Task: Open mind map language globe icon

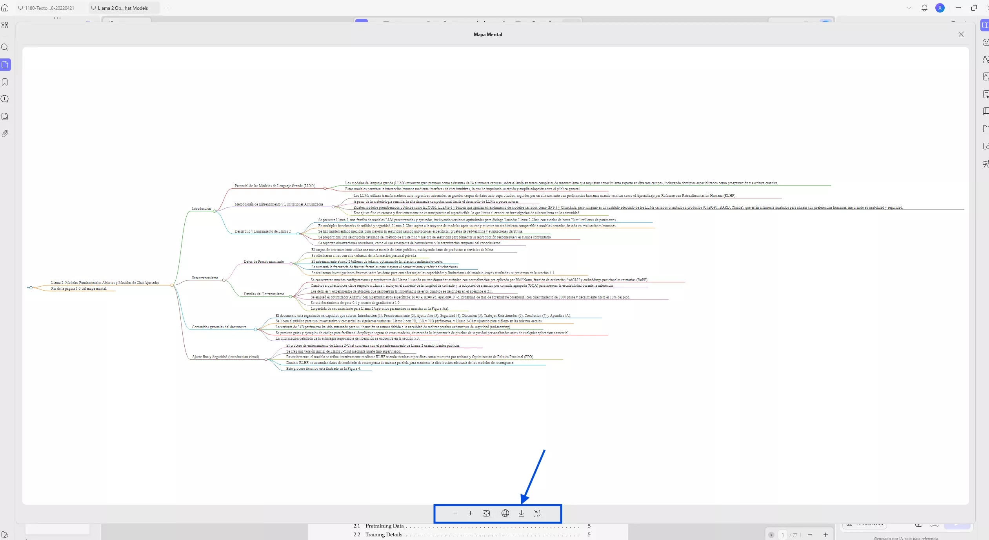Action: [x=505, y=513]
